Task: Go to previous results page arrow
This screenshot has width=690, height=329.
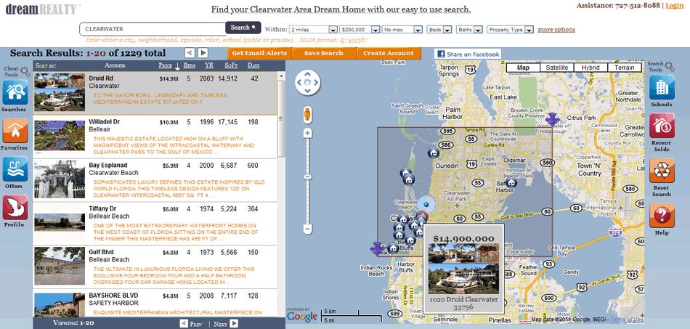Action: [x=190, y=53]
